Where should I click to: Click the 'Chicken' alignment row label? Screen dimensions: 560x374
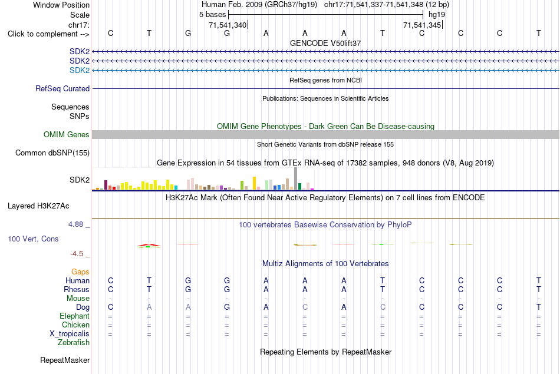75,325
